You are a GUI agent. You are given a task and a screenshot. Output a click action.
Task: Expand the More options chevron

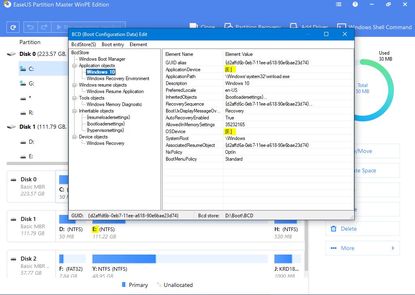coord(392,248)
